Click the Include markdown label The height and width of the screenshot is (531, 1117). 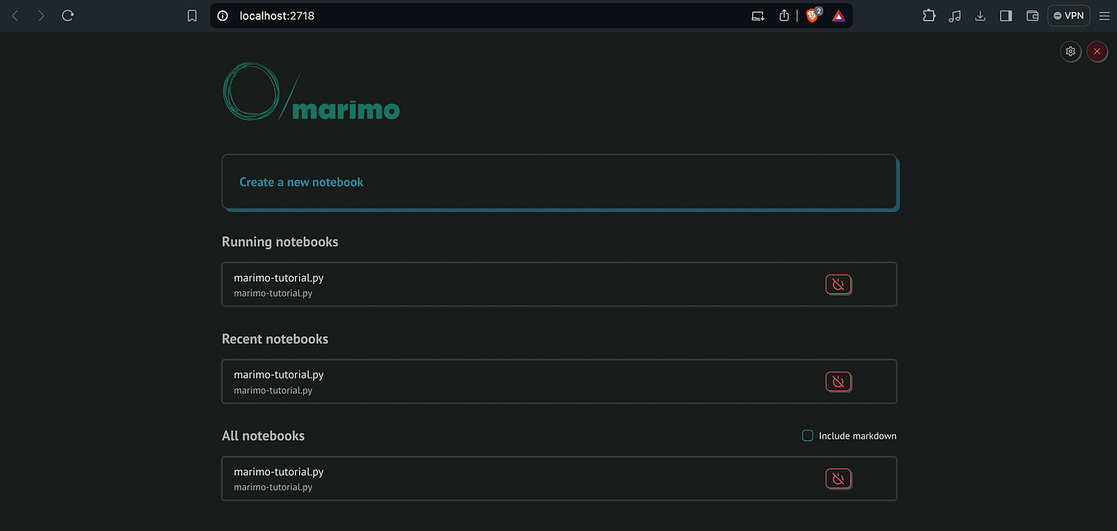(858, 436)
